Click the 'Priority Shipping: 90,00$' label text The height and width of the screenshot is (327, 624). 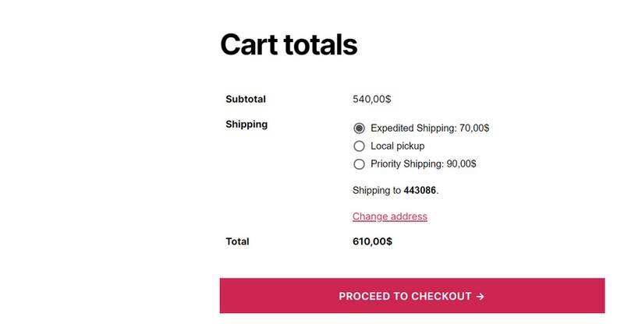pyautogui.click(x=423, y=163)
